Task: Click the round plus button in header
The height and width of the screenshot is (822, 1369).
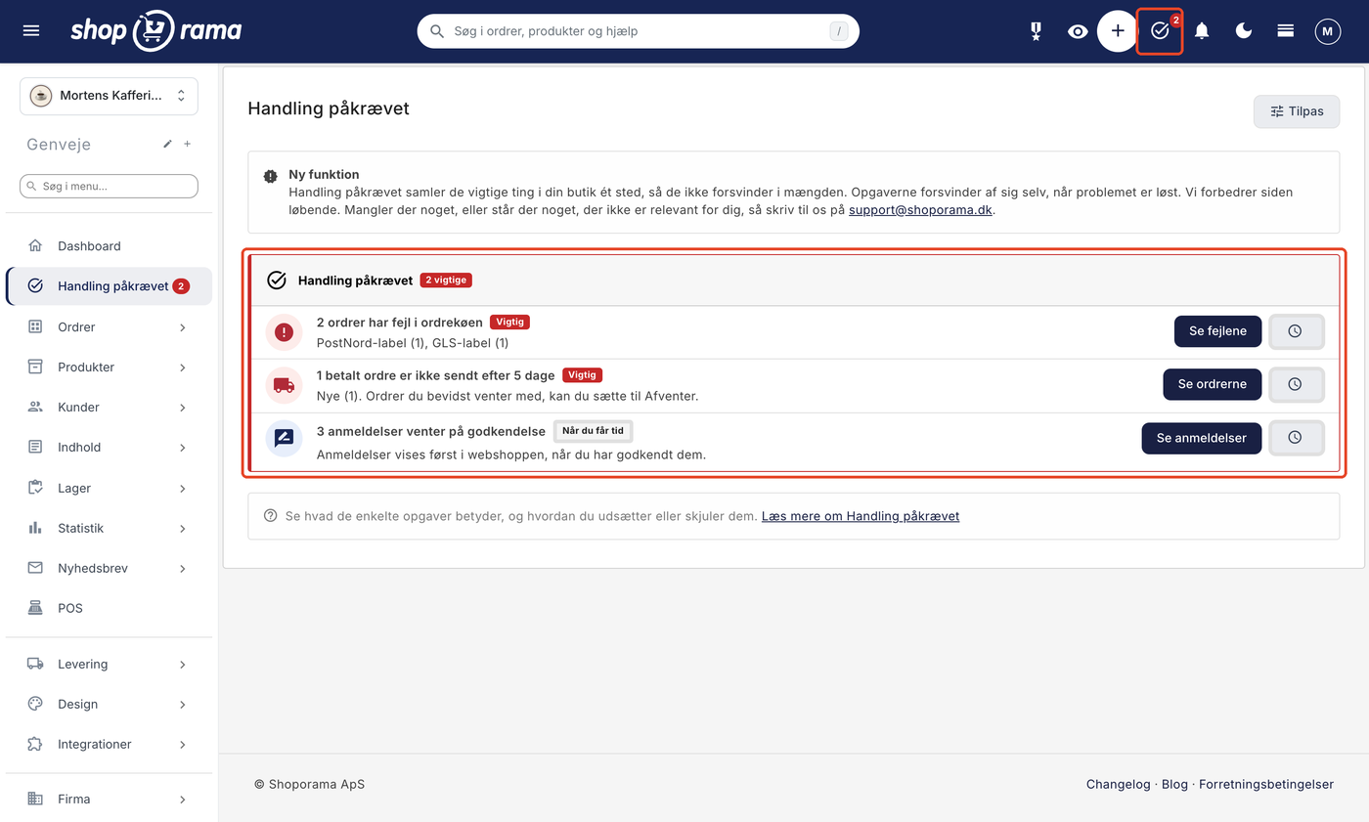Action: [x=1118, y=31]
